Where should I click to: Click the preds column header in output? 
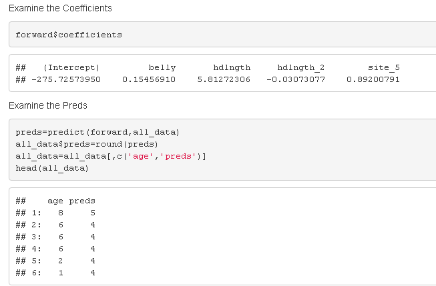tap(82, 201)
